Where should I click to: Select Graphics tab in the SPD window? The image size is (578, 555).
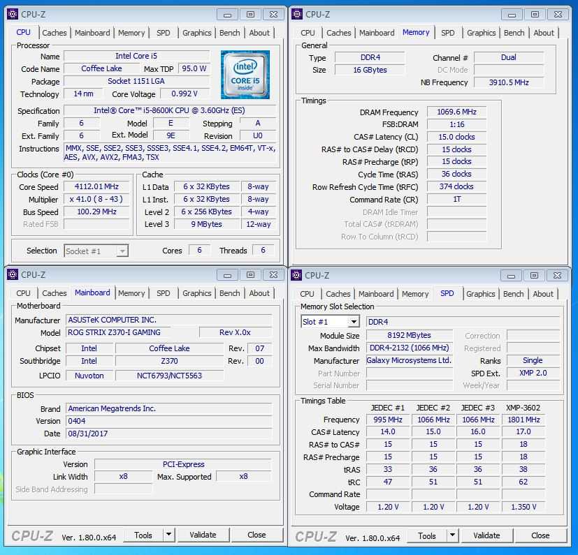click(x=481, y=294)
